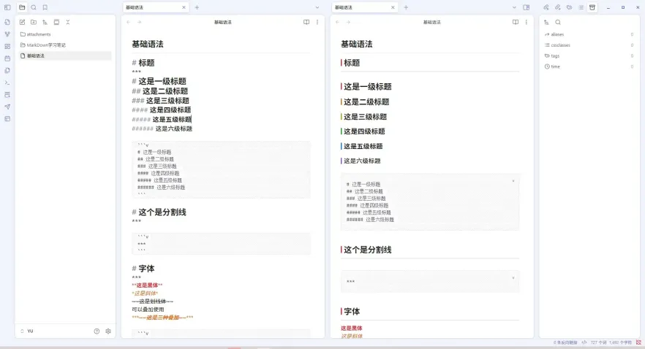
Task: Open more options in left editor pane
Action: [x=317, y=22]
